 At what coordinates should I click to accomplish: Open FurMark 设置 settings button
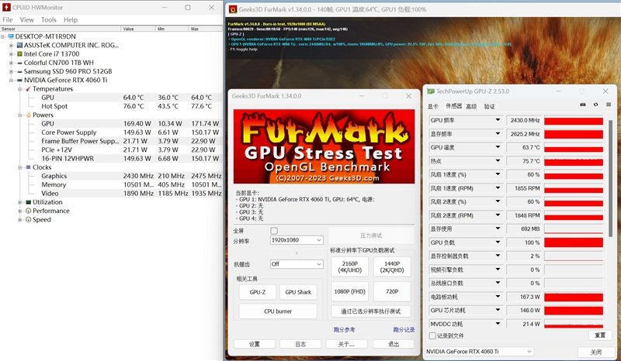(x=255, y=344)
